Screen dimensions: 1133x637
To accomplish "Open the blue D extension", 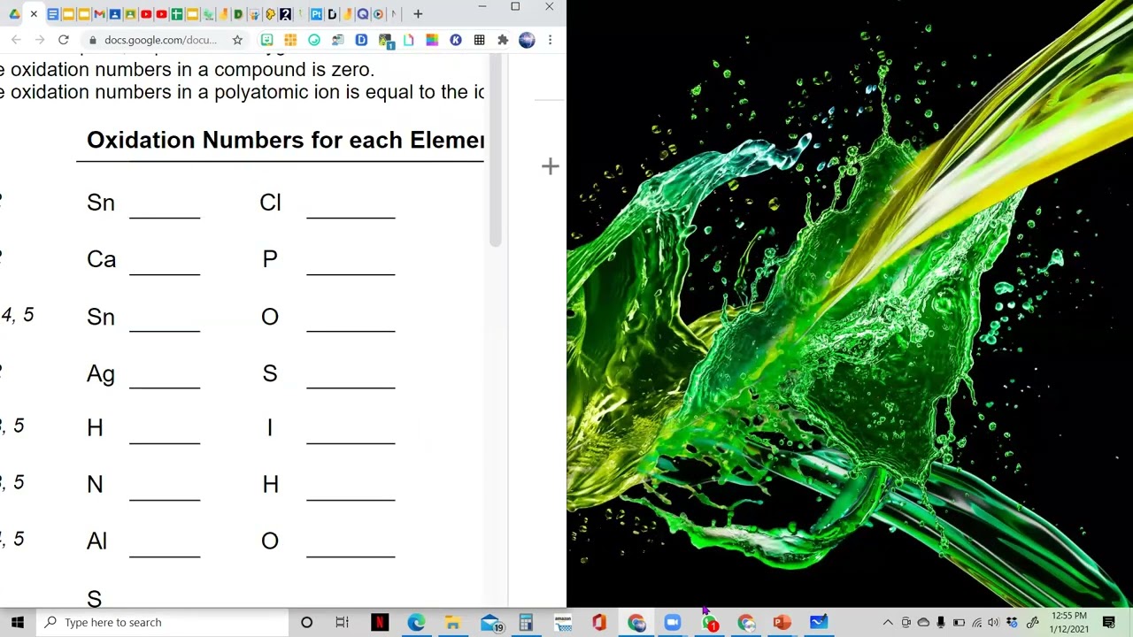I will 361,40.
